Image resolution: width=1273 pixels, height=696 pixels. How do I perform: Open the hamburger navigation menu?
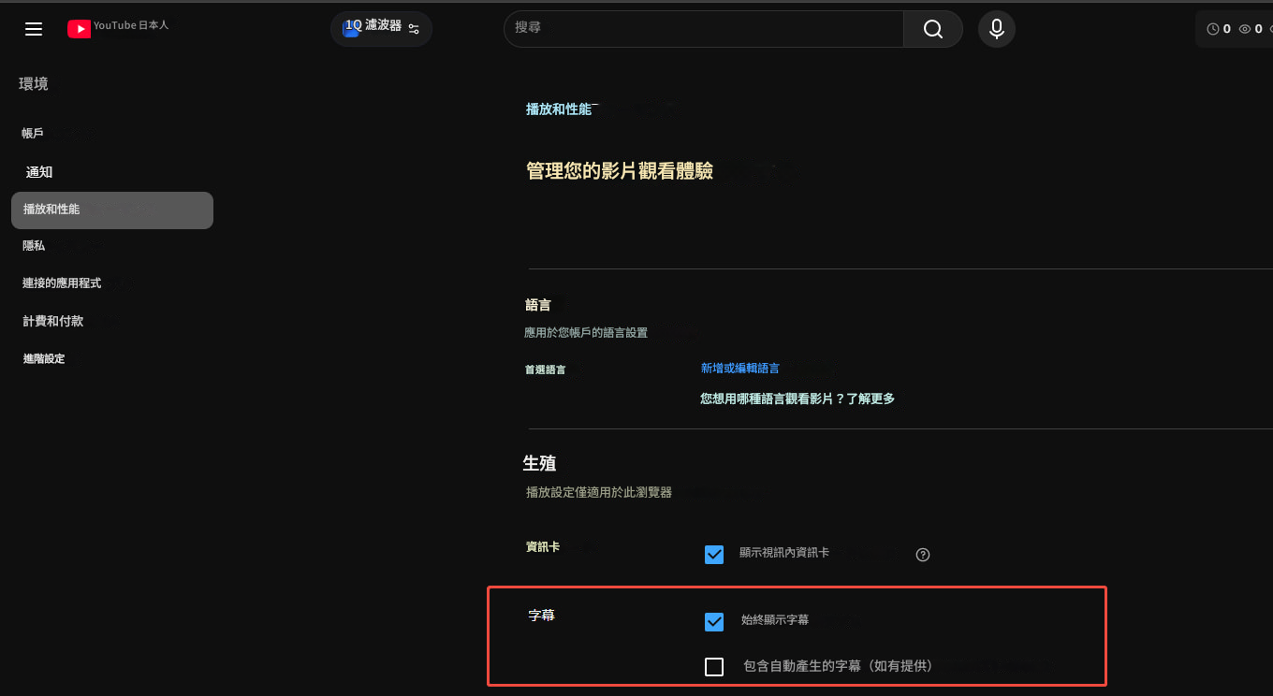point(34,29)
